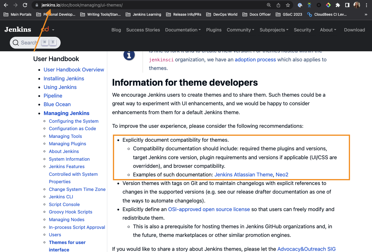Click the browser back arrow
This screenshot has width=372, height=252.
tap(6, 5)
